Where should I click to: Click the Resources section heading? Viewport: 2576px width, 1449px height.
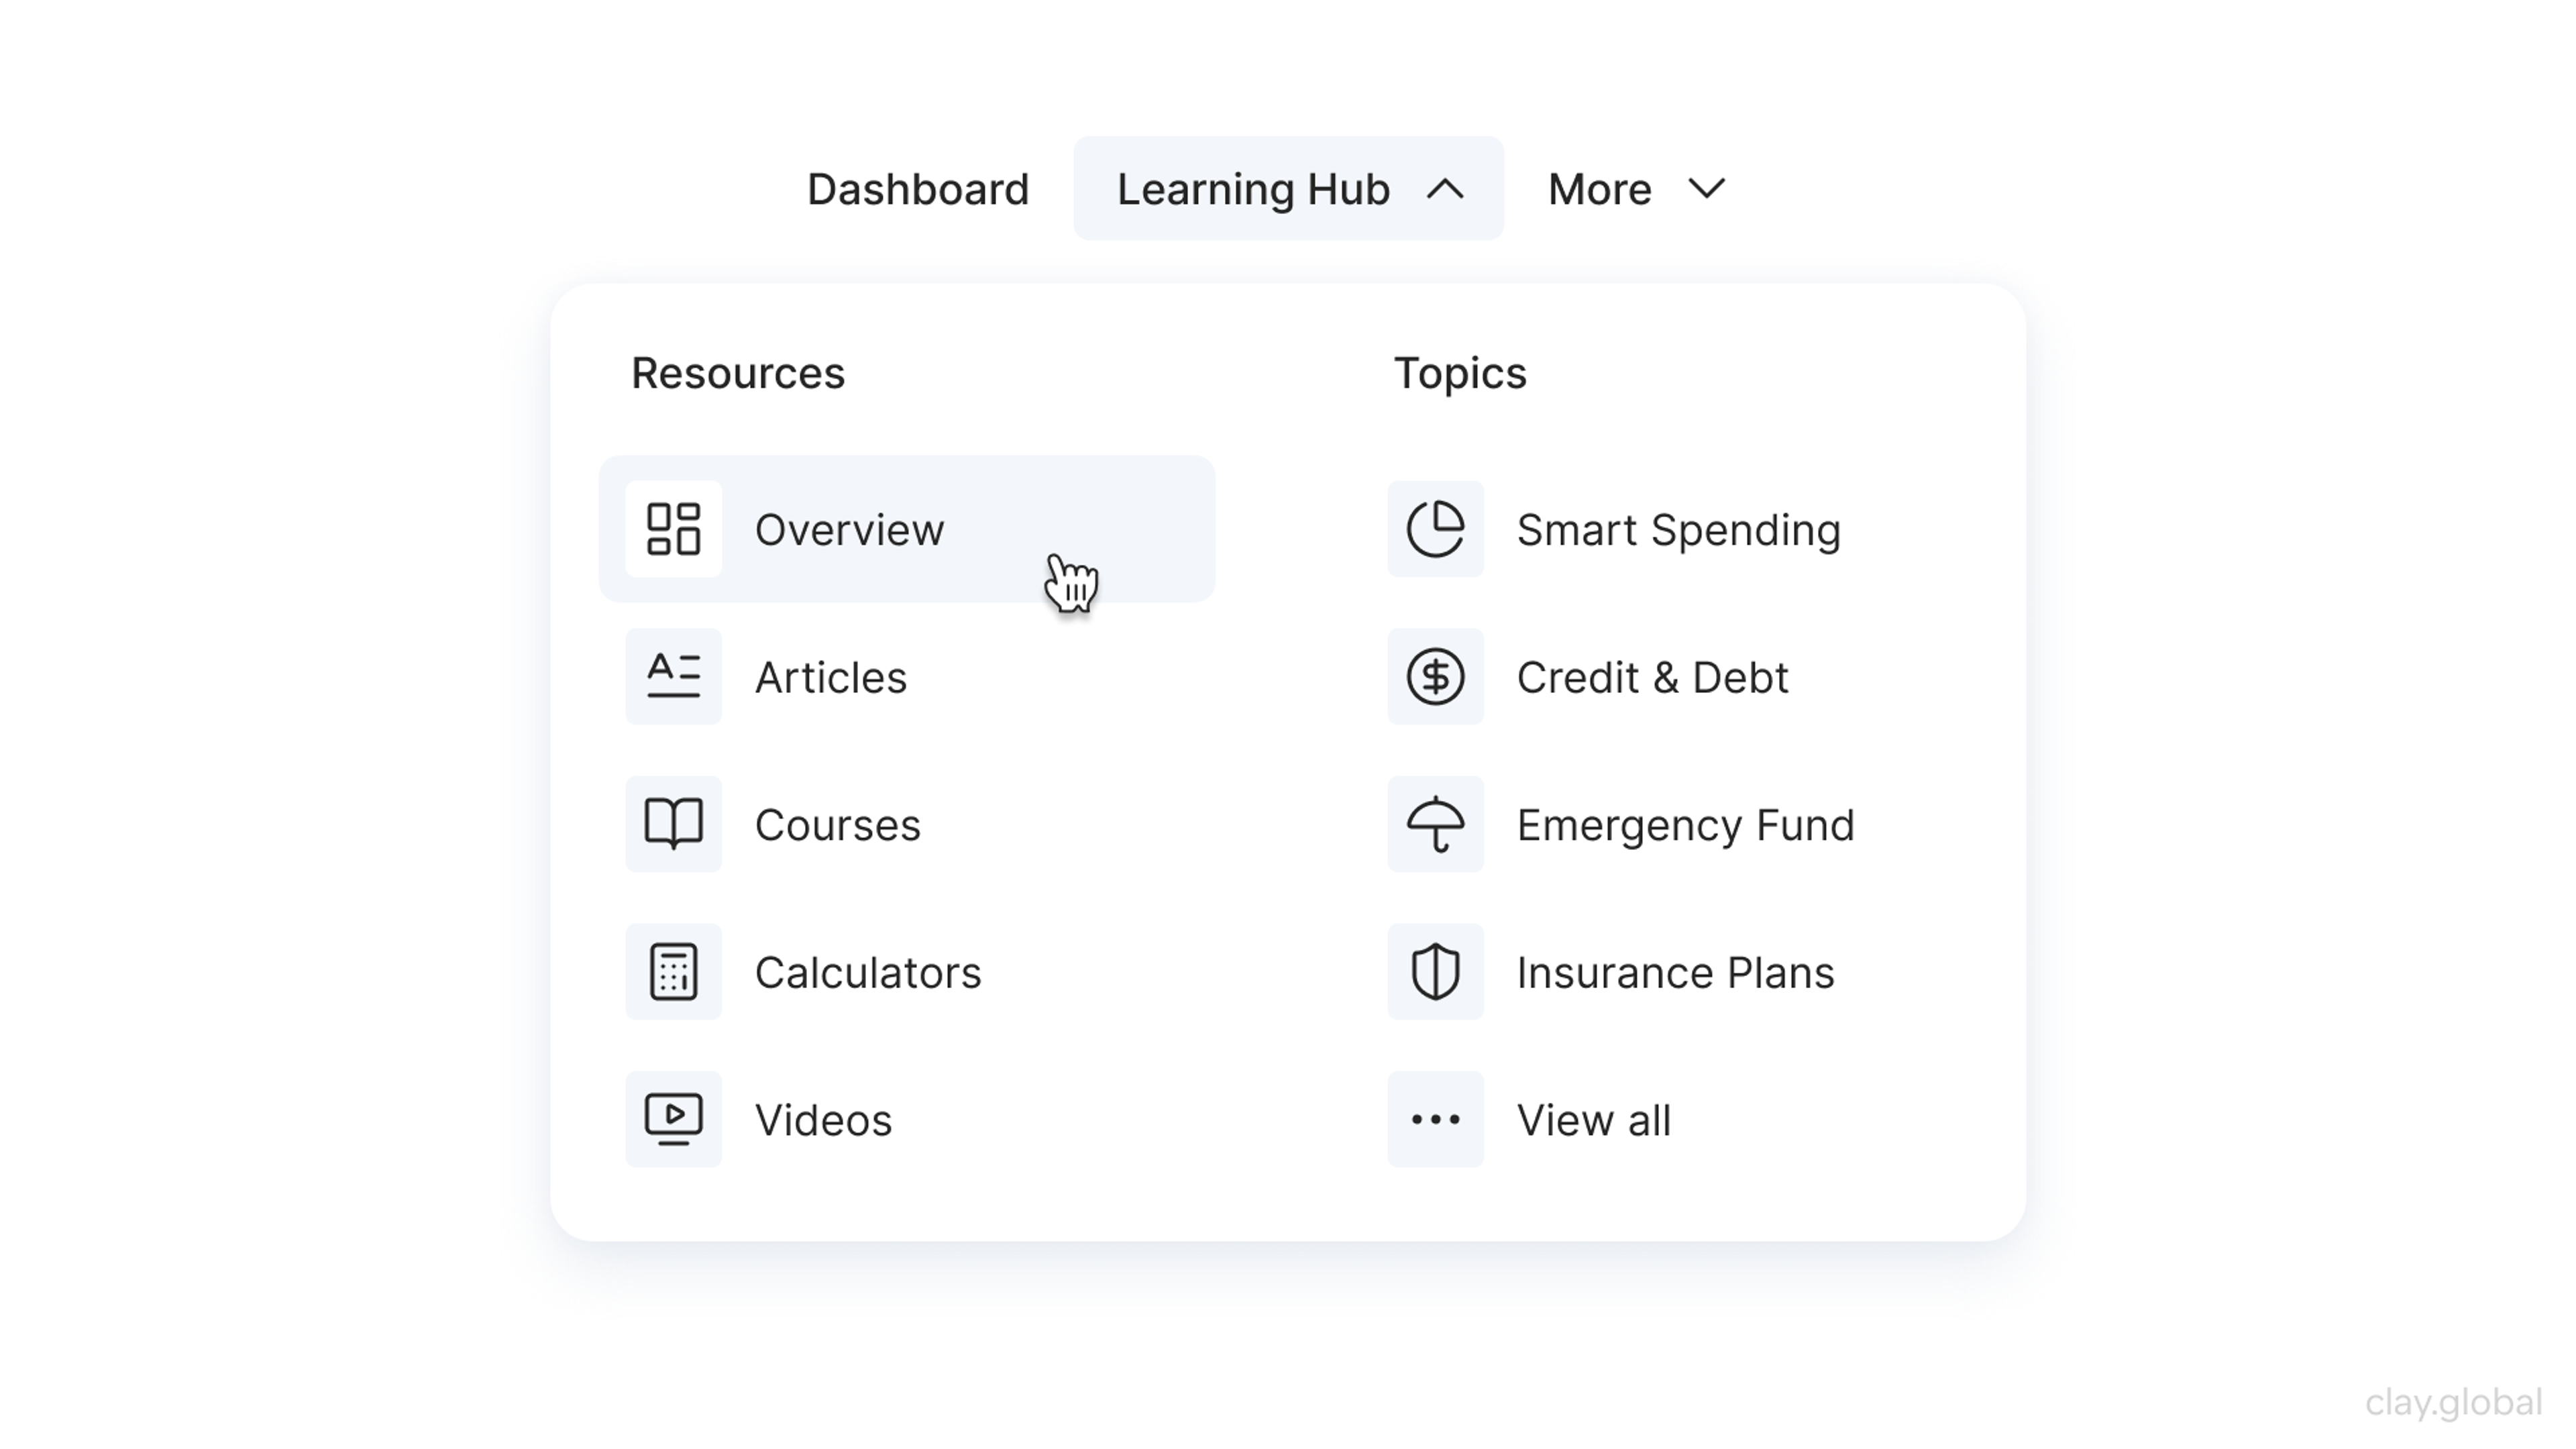(738, 373)
